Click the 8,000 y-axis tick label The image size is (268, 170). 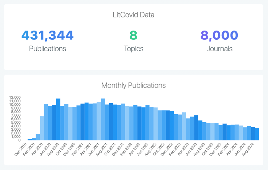click(x=16, y=112)
